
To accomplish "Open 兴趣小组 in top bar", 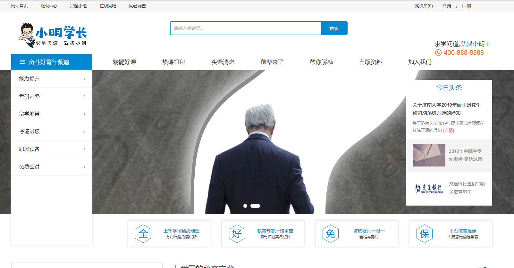I will click(79, 6).
